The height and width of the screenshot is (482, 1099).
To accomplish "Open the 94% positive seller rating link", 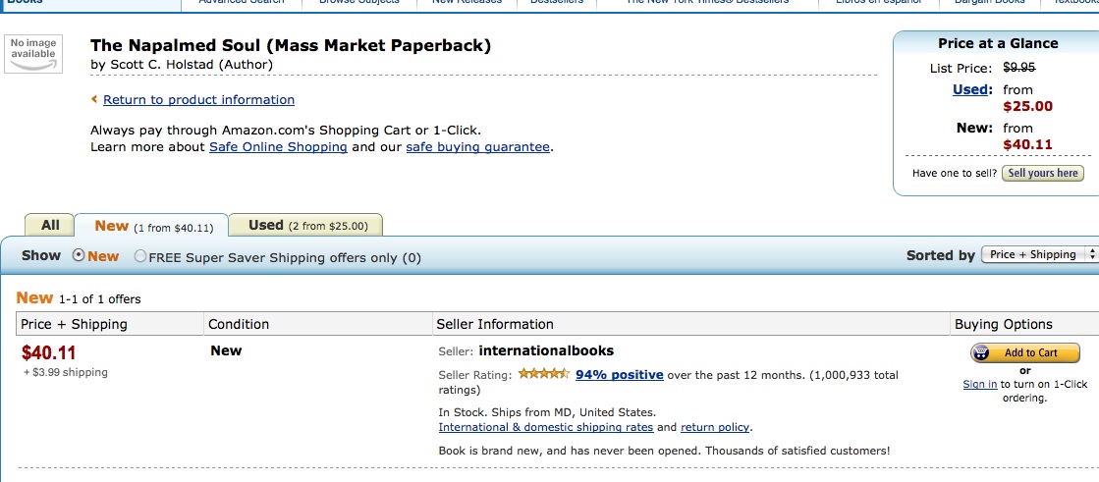I will point(619,374).
